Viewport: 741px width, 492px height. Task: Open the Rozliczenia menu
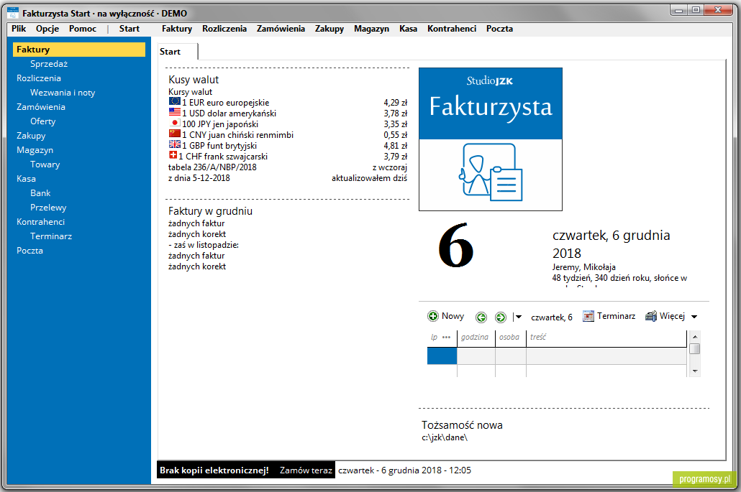tap(224, 29)
